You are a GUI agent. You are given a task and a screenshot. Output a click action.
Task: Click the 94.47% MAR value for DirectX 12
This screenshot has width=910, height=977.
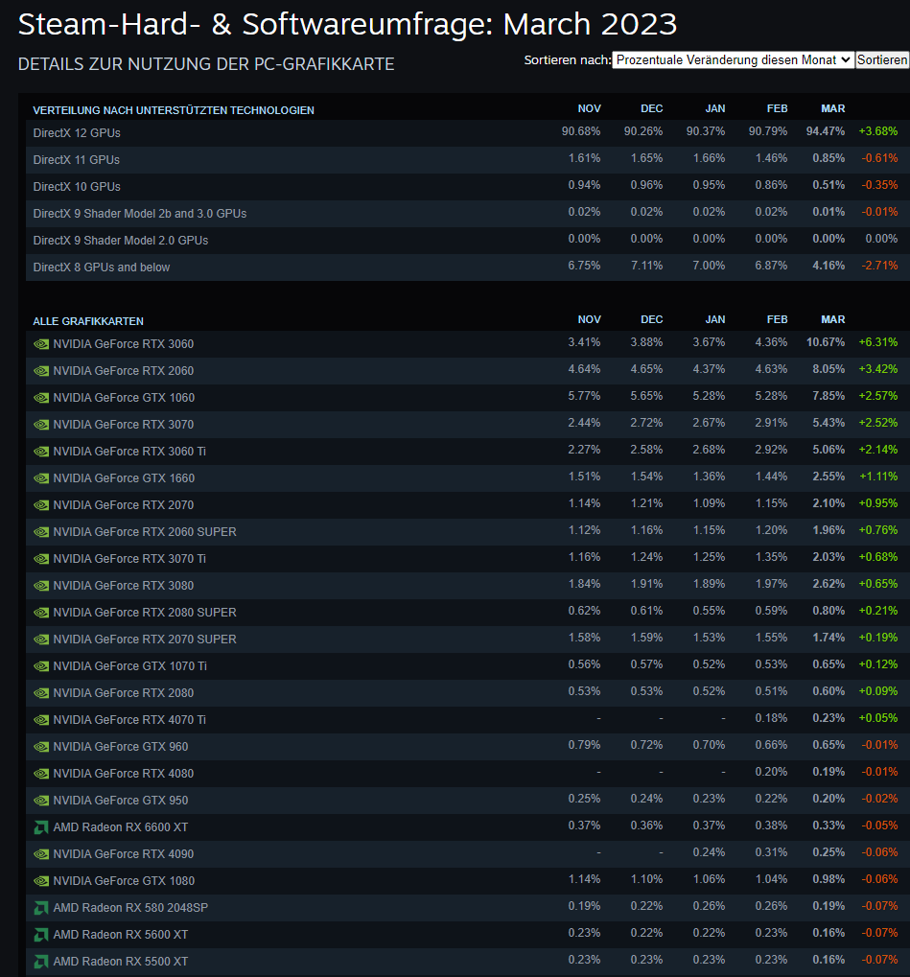point(826,130)
